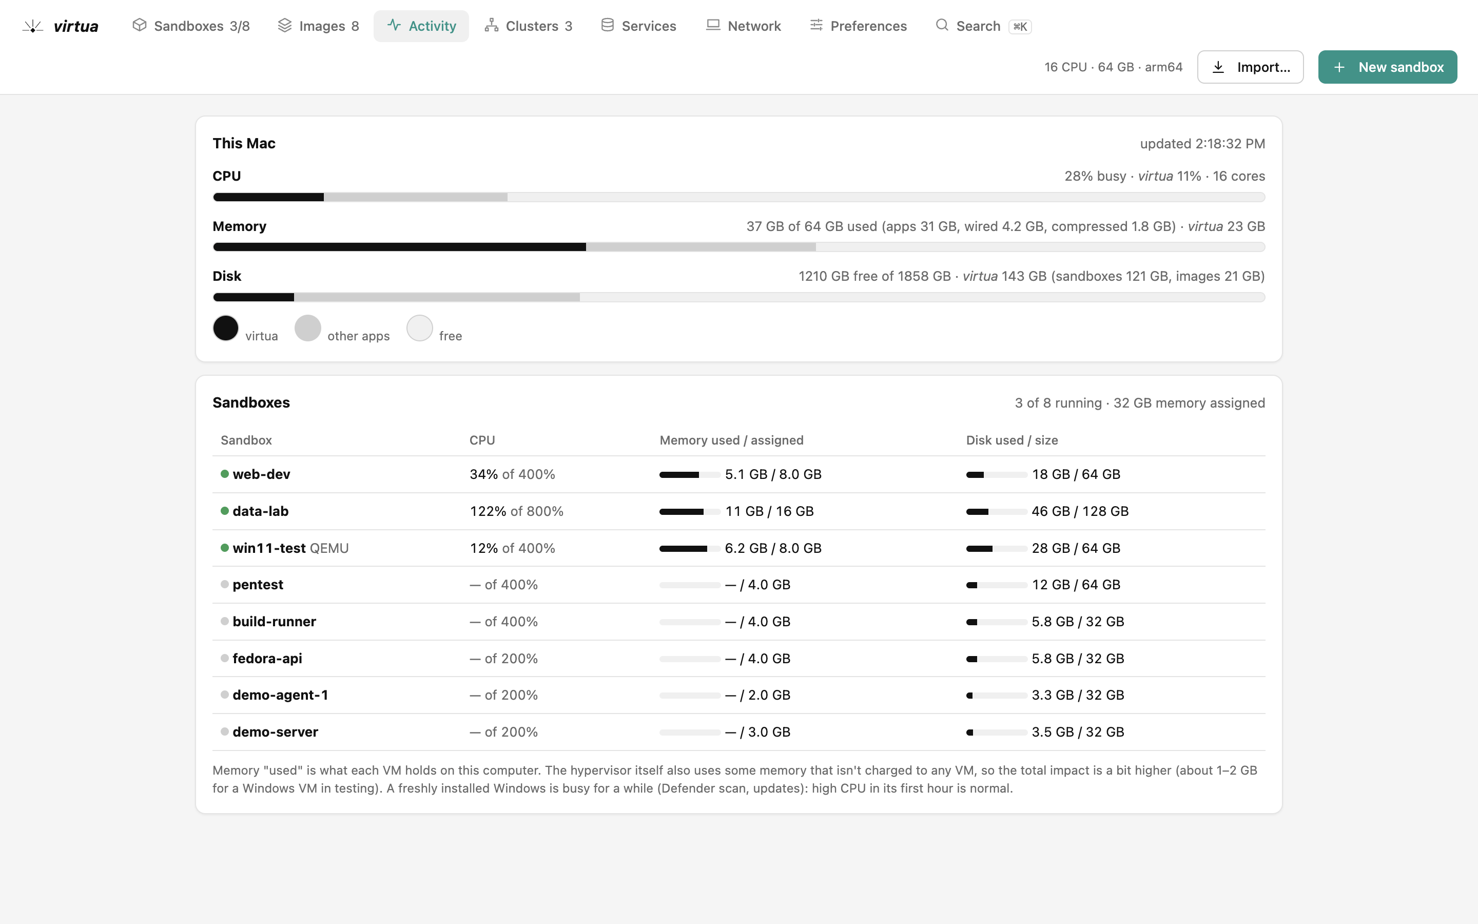Click the web-dev memory usage bar
Screen dimensions: 1478x924
(x=690, y=475)
